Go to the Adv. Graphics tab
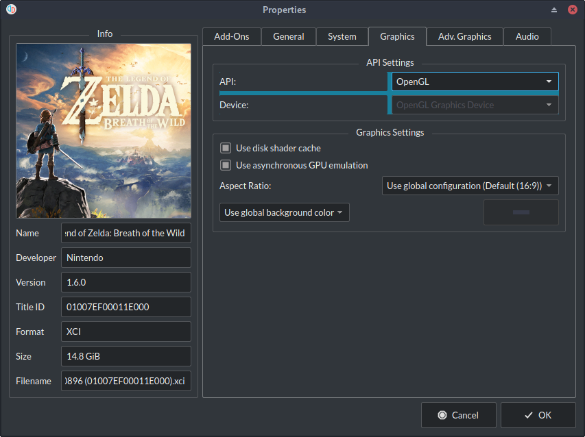The image size is (585, 437). tap(464, 36)
